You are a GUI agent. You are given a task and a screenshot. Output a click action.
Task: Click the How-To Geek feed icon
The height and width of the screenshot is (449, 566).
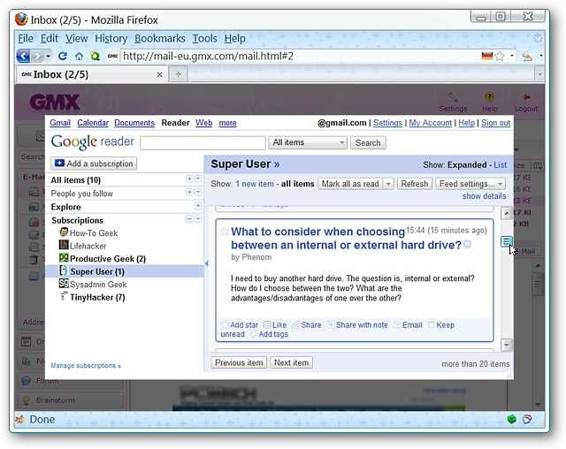[64, 232]
